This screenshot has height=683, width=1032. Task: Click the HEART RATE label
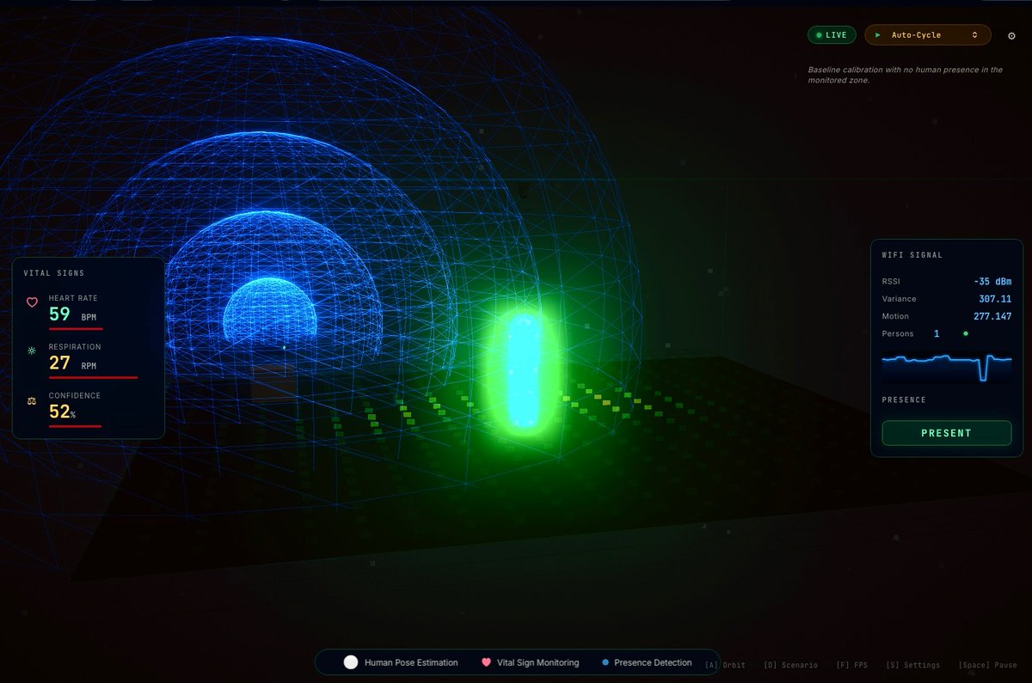tap(73, 298)
